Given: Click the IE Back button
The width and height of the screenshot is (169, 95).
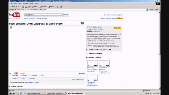Looking at the screenshot, I should [13, 7].
